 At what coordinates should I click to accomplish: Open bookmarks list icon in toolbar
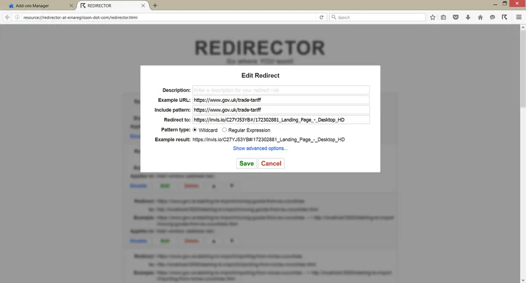pos(444,17)
